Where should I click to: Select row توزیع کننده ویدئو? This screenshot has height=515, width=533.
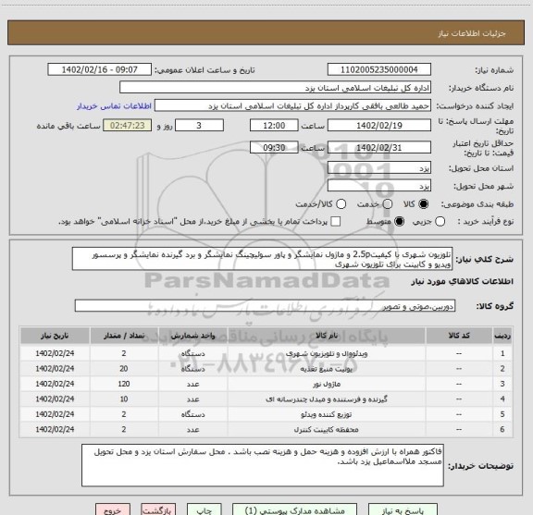coord(266,414)
